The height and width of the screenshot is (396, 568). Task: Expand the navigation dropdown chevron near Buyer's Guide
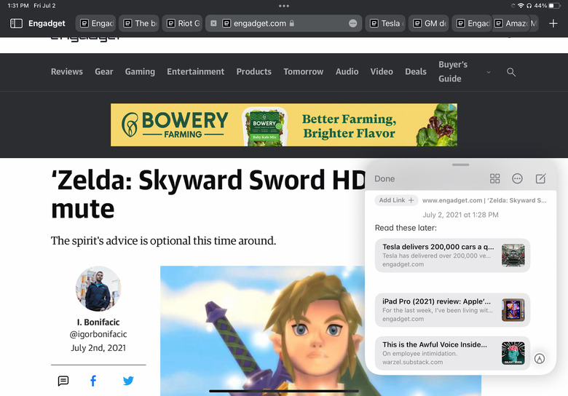point(489,72)
